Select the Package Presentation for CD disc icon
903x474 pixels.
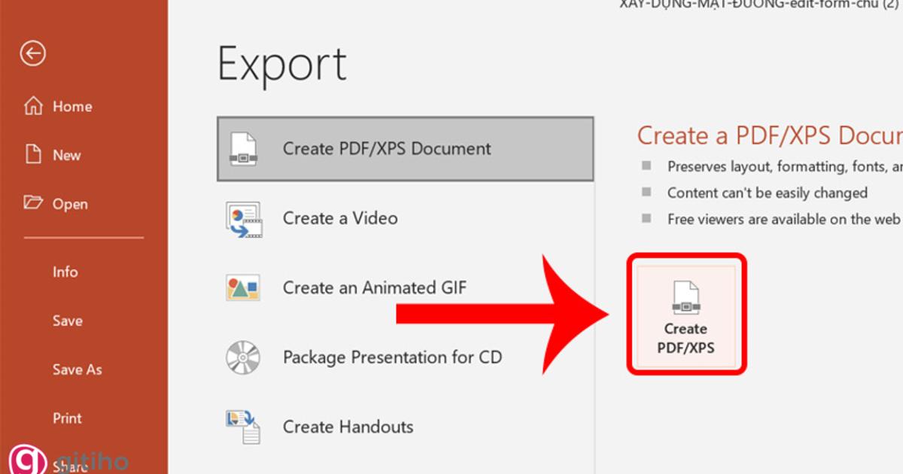(242, 357)
